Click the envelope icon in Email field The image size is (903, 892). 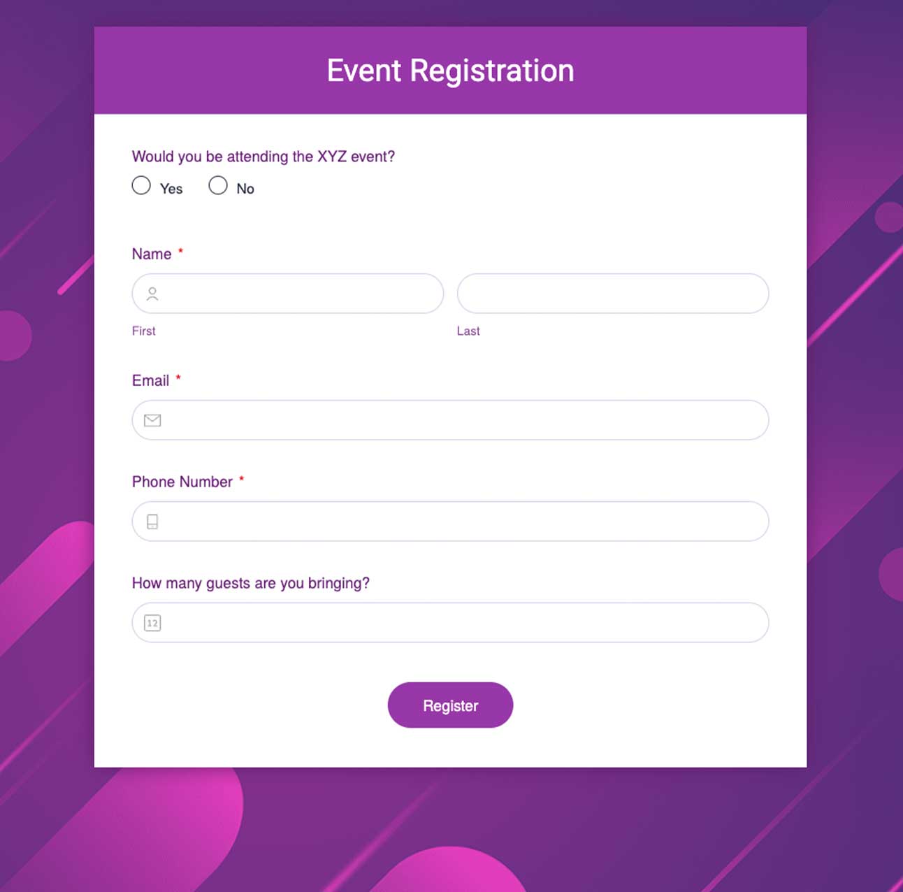152,420
